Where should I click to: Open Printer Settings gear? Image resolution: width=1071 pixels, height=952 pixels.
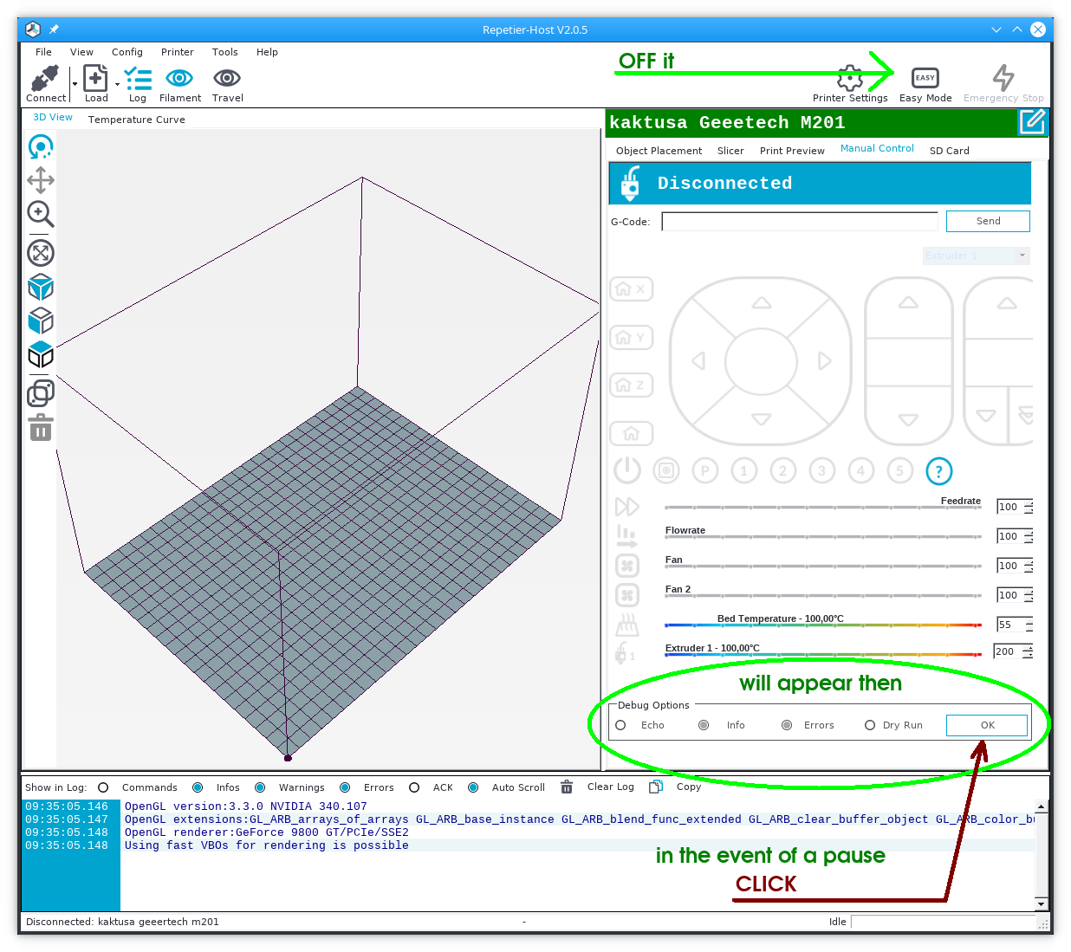point(850,78)
